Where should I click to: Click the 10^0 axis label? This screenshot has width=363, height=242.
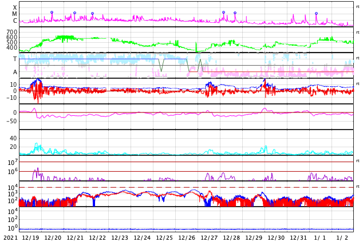[13, 228]
